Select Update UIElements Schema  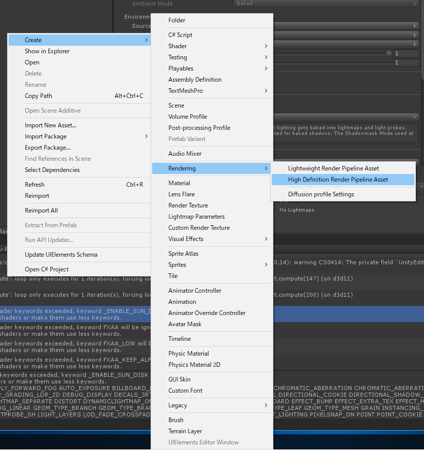point(80,255)
